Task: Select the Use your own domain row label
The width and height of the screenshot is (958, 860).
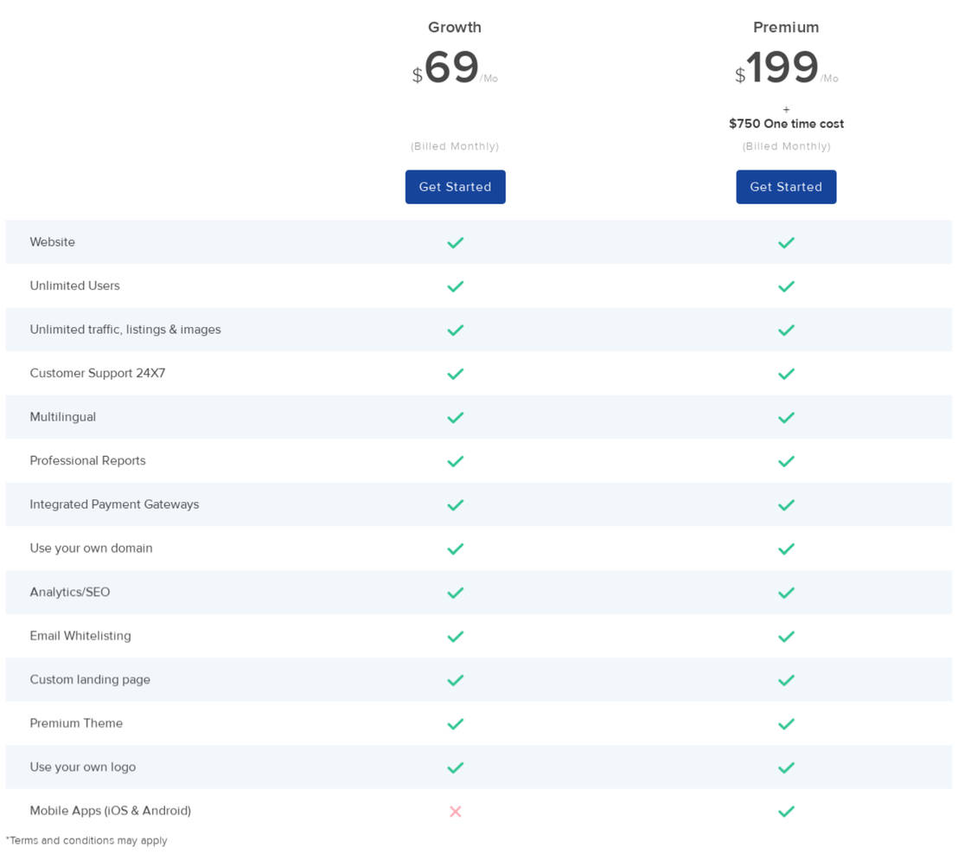Action: click(92, 548)
